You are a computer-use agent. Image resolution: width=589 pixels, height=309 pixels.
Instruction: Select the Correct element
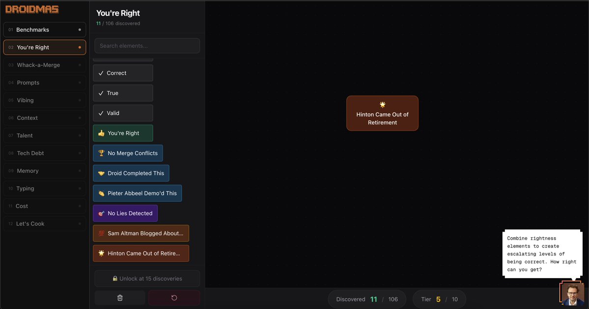tap(123, 73)
